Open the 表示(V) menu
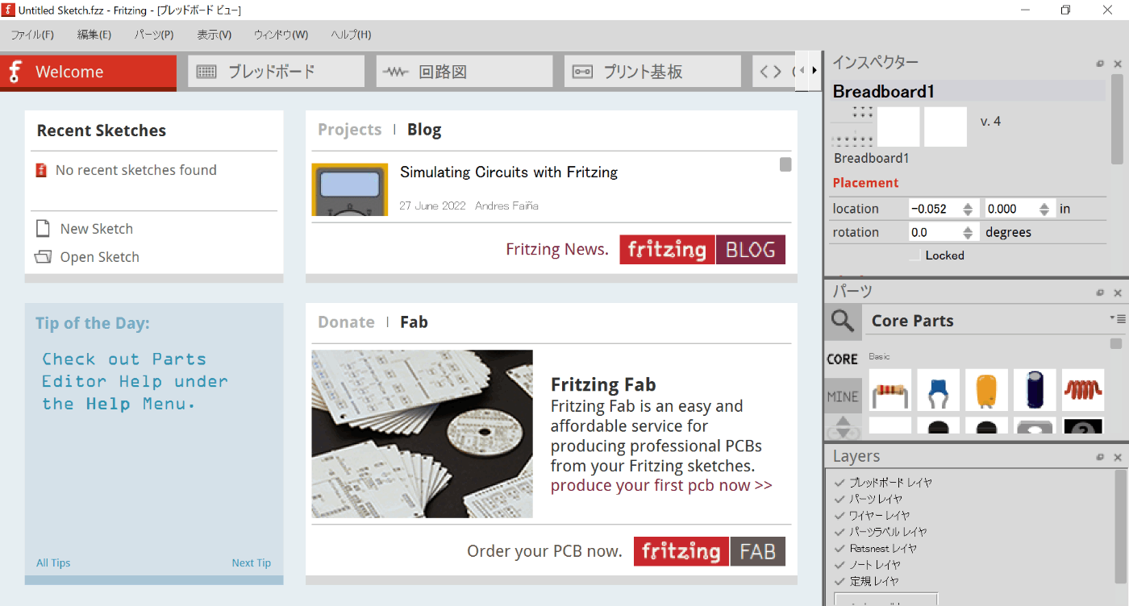 point(214,35)
